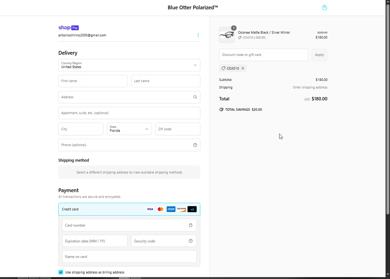Click the struck-through $200.00 price
Screen dimensions: 390x279
tap(322, 33)
